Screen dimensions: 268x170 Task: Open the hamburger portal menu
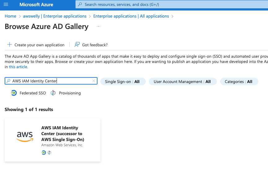tap(6, 5)
